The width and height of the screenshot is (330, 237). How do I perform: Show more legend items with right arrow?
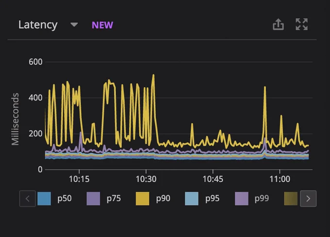point(308,199)
